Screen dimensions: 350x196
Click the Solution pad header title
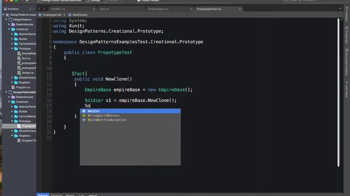coord(13,9)
